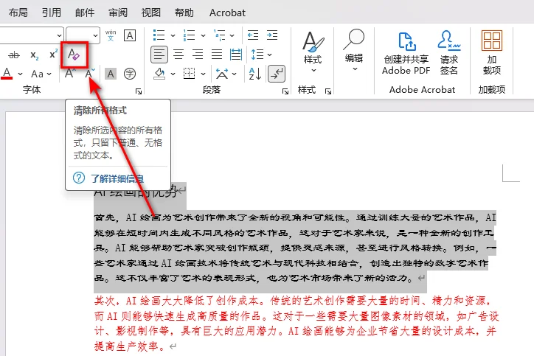Open the Font dialog launcher

[138, 91]
